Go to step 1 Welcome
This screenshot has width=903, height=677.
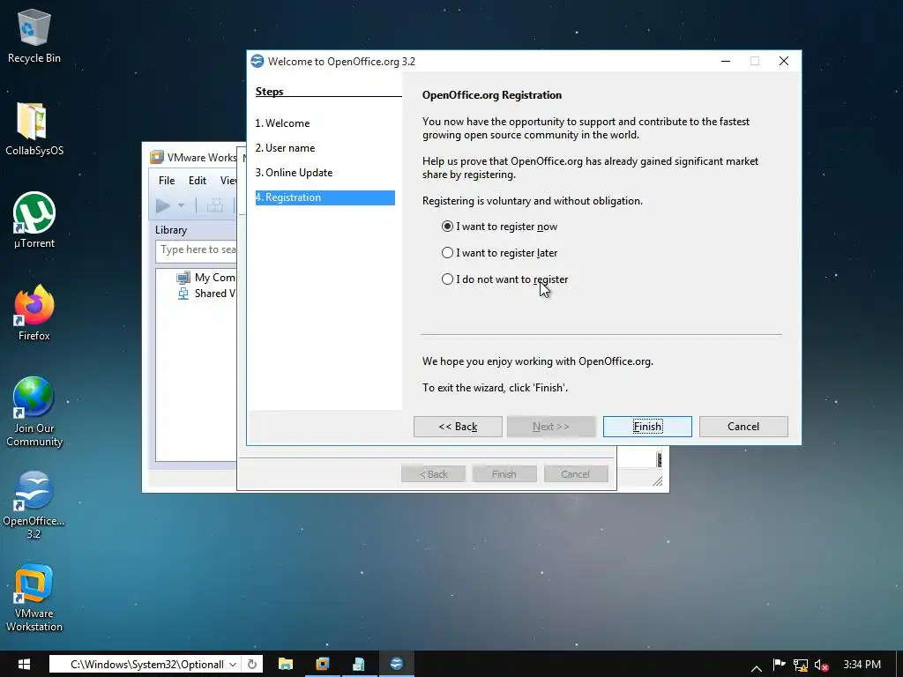(282, 123)
